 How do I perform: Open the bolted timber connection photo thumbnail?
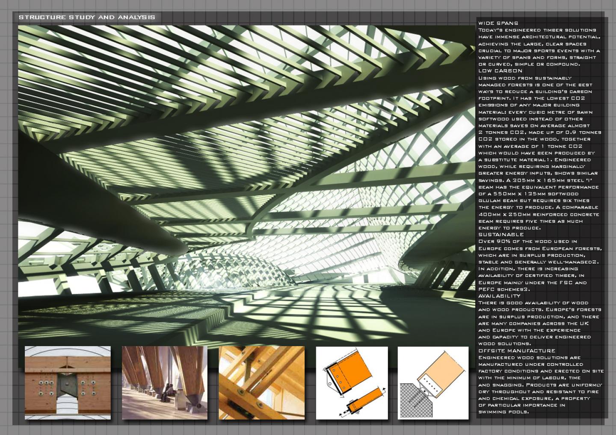pyautogui.click(x=68, y=382)
